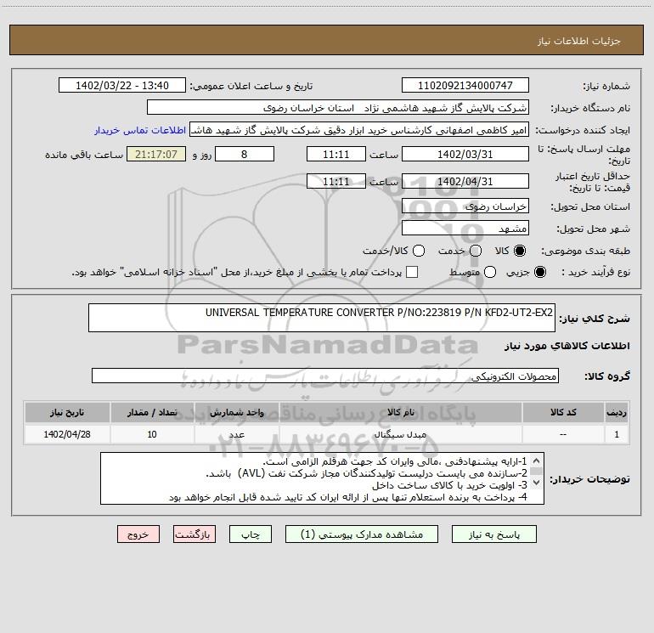Click the product group field محصولات الکترونیکی
654x633 pixels.
(x=325, y=376)
